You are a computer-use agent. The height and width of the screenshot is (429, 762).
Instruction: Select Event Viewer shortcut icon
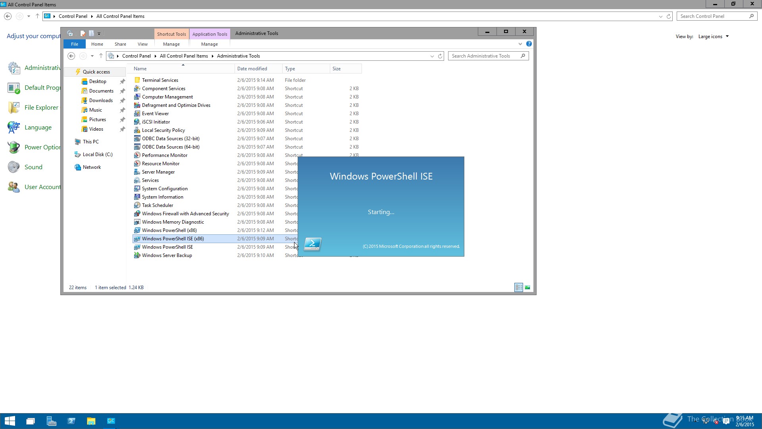tap(137, 114)
